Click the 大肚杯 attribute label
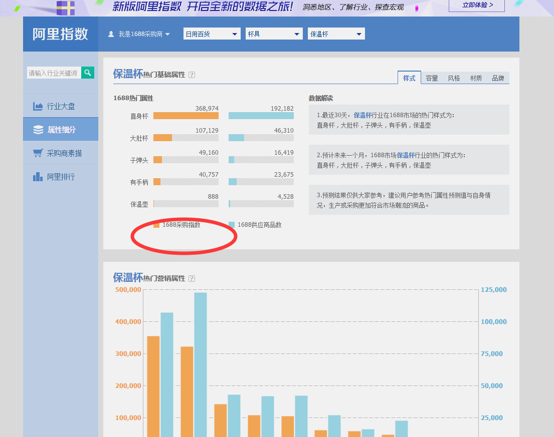The width and height of the screenshot is (554, 437). click(139, 138)
